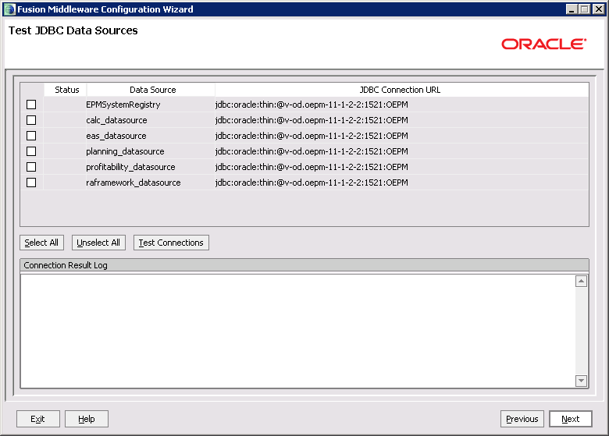Check the calc_datasource checkbox
Screen dimensions: 609x436
pos(31,120)
